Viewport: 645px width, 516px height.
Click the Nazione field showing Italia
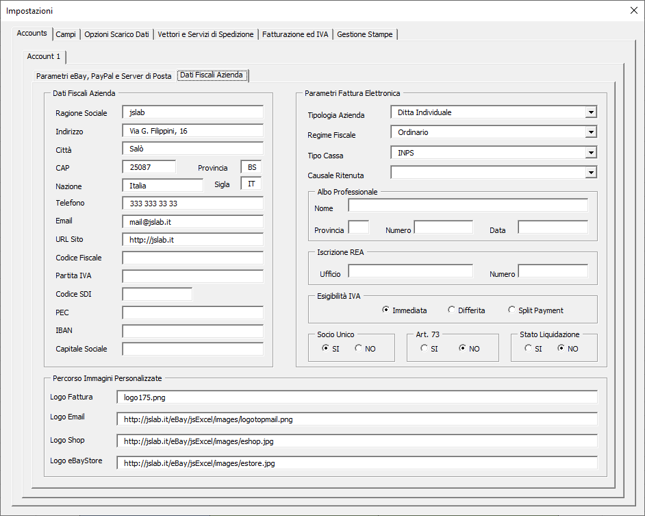[x=162, y=186]
